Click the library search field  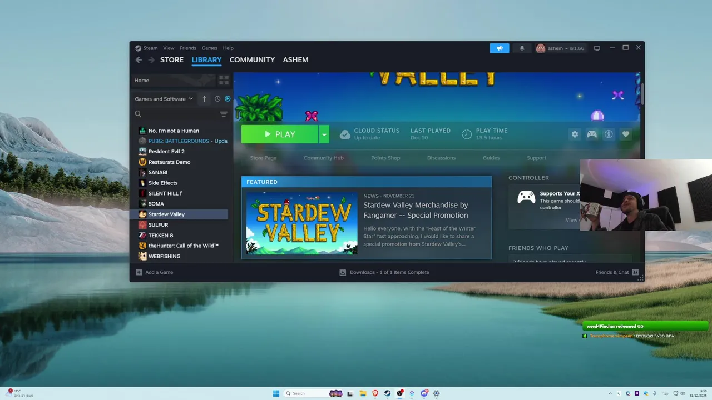176,114
